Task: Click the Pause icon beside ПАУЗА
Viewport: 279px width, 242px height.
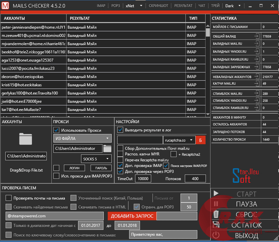Action: pyautogui.click(x=216, y=204)
